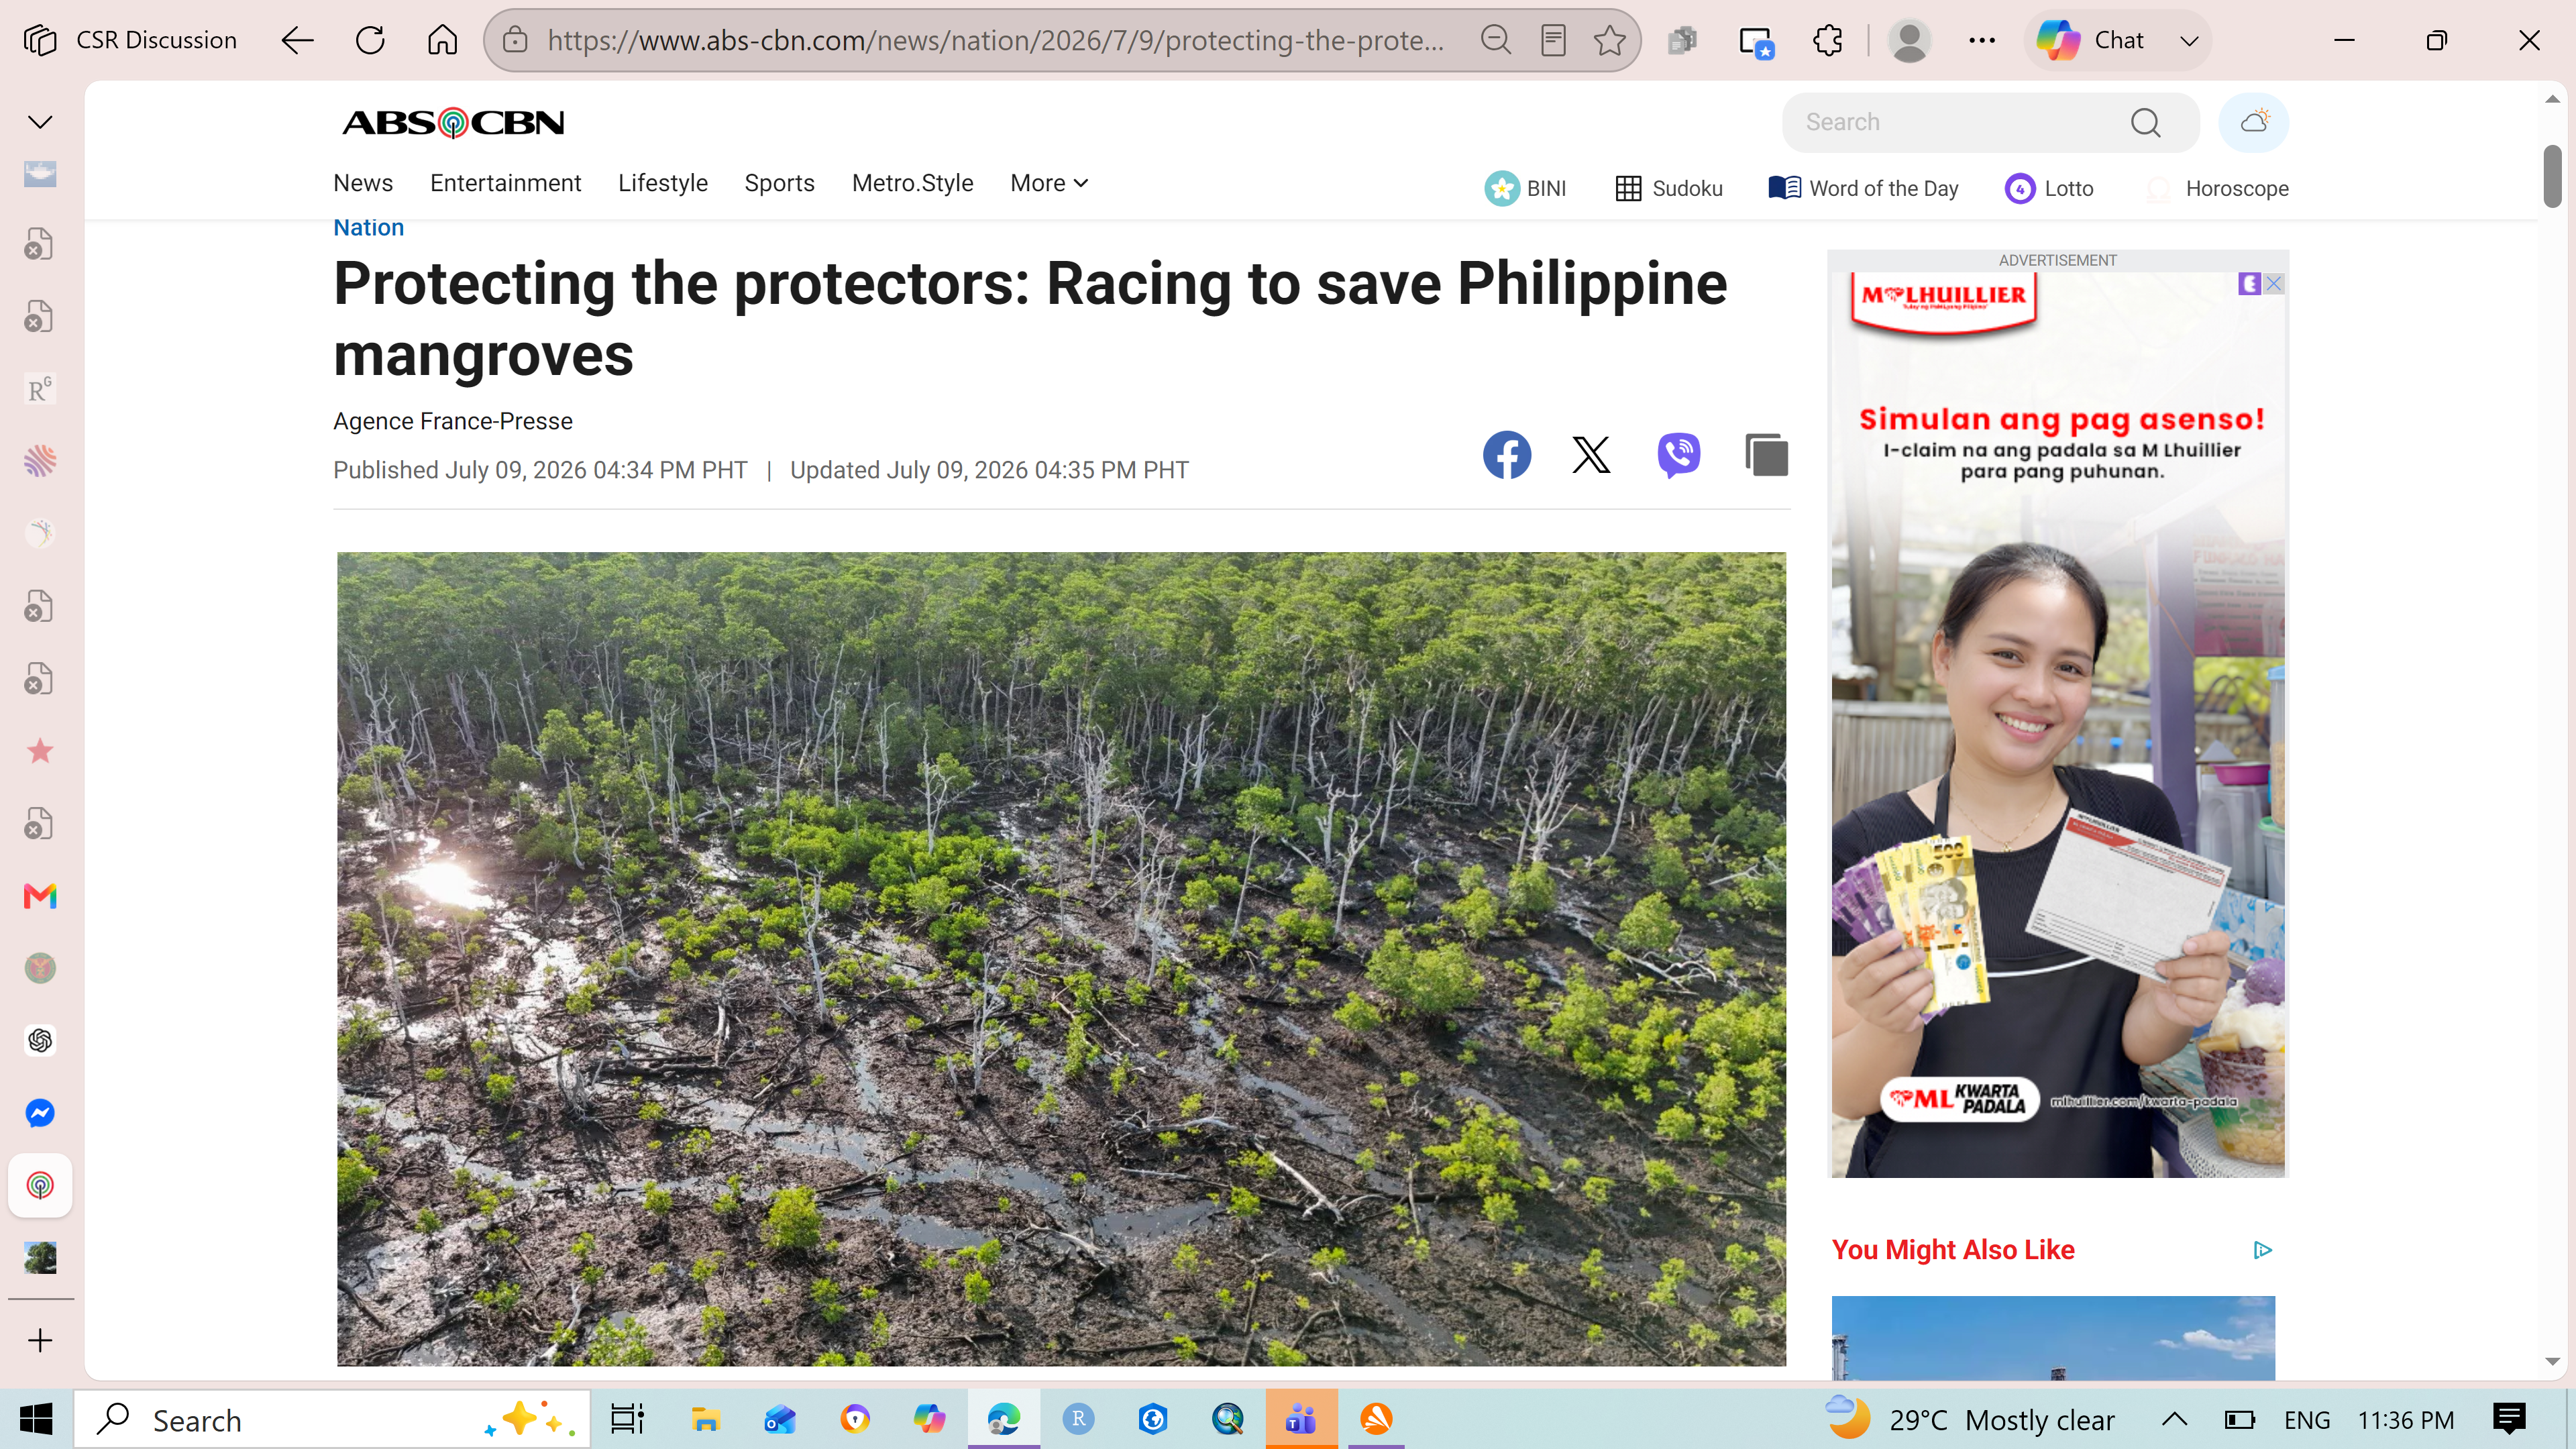Open the Lifestyle section
Viewport: 2576px width, 1449px height.
[663, 183]
